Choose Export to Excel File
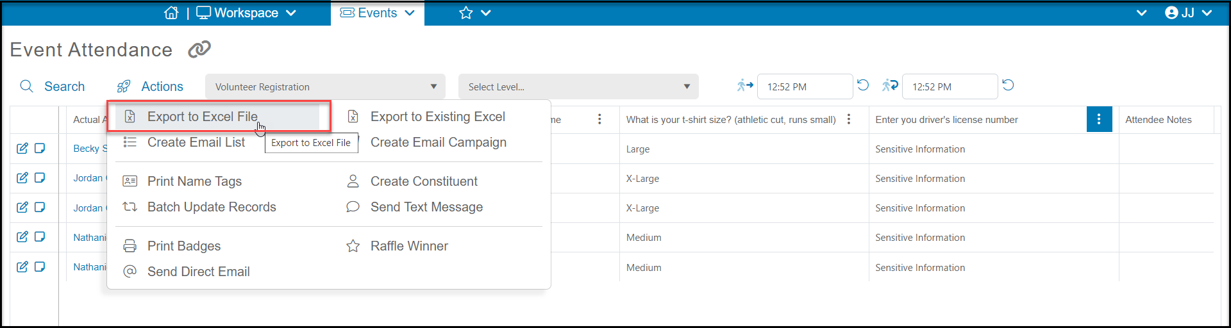The width and height of the screenshot is (1231, 328). (218, 117)
